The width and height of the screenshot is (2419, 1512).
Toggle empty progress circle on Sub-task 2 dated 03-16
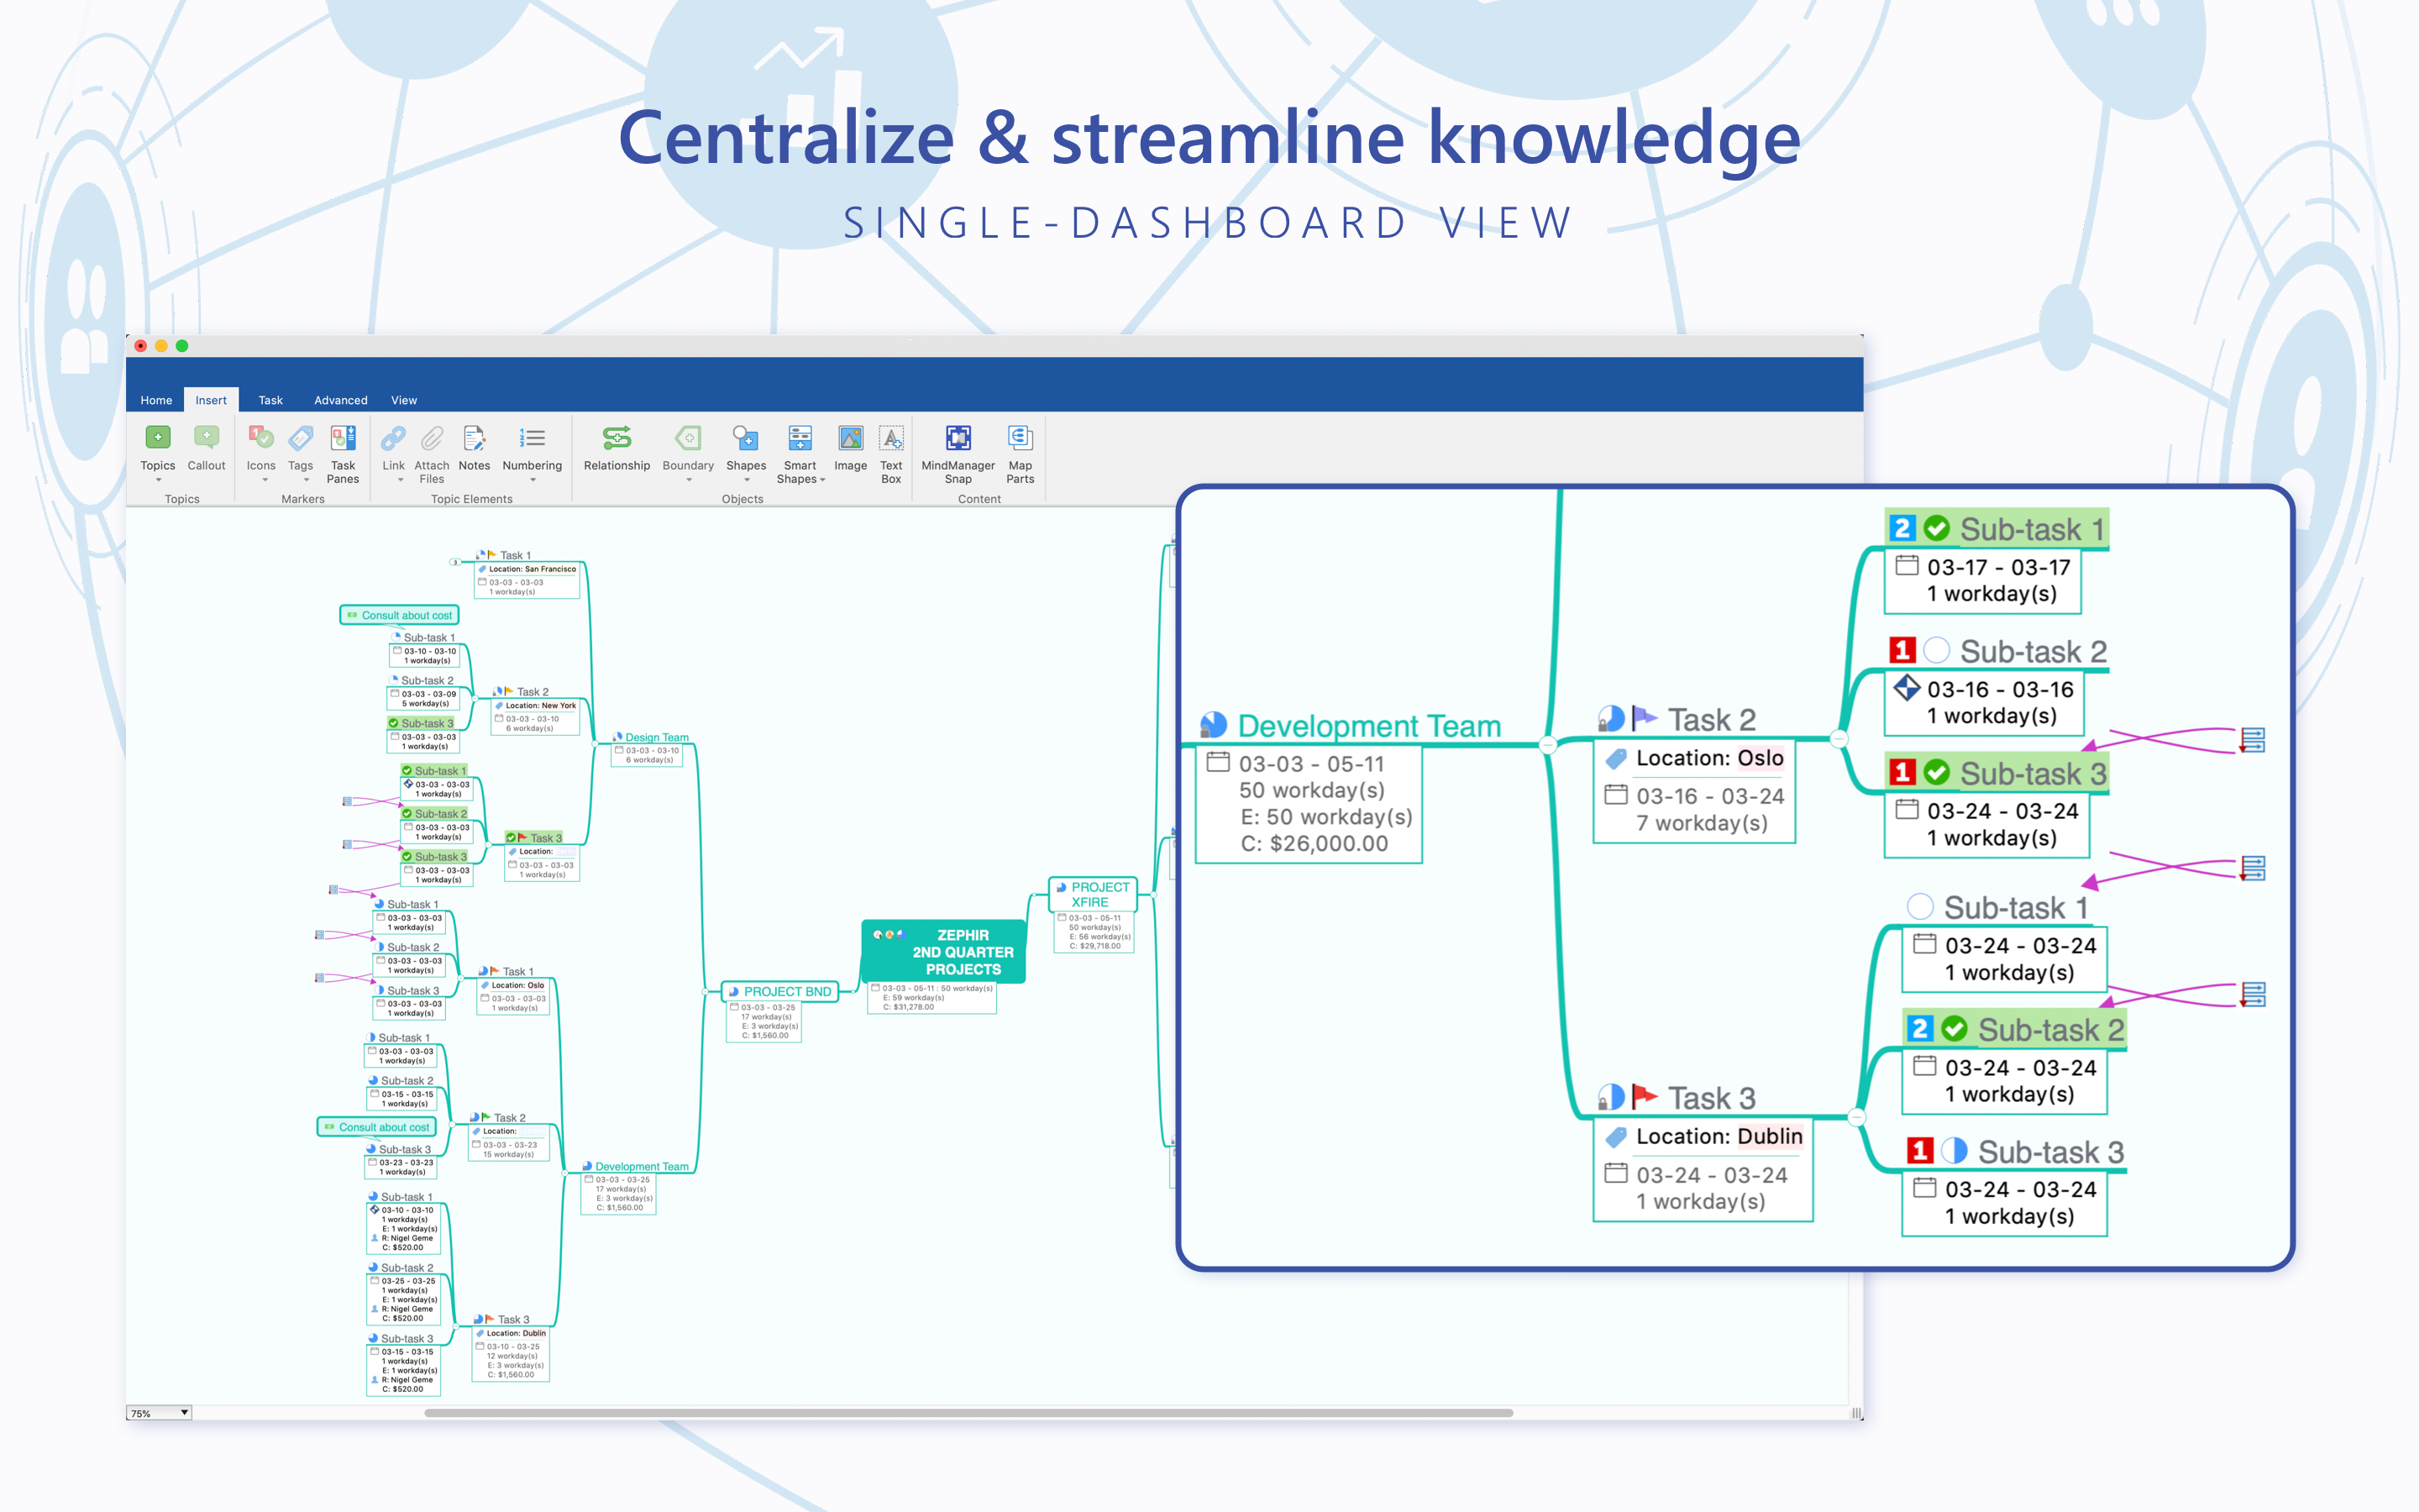coord(1937,651)
